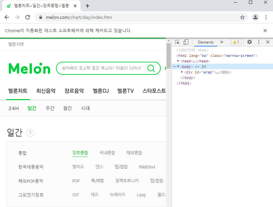The image size is (273, 207).
Task: Show more DevTools tabs with the chevron
Action: (x=222, y=42)
